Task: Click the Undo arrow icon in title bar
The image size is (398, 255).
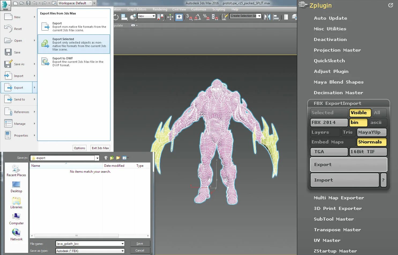Action: pos(35,3)
